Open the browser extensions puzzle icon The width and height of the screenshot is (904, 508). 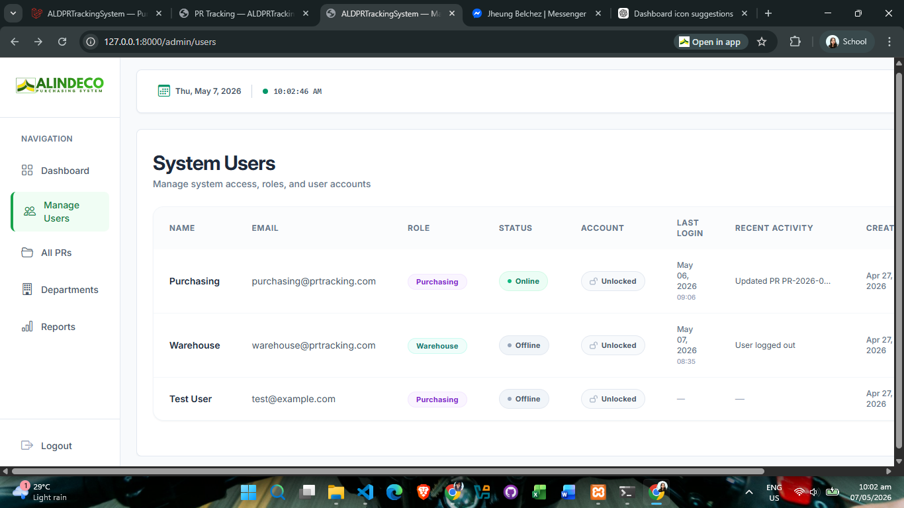pyautogui.click(x=795, y=42)
